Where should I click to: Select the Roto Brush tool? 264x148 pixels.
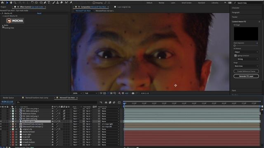(x=66, y=2)
